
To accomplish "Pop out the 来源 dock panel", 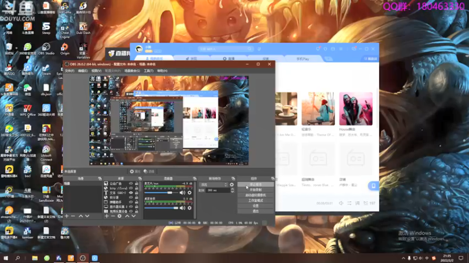I will click(140, 178).
